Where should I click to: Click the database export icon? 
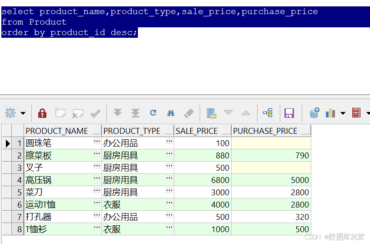(x=314, y=113)
